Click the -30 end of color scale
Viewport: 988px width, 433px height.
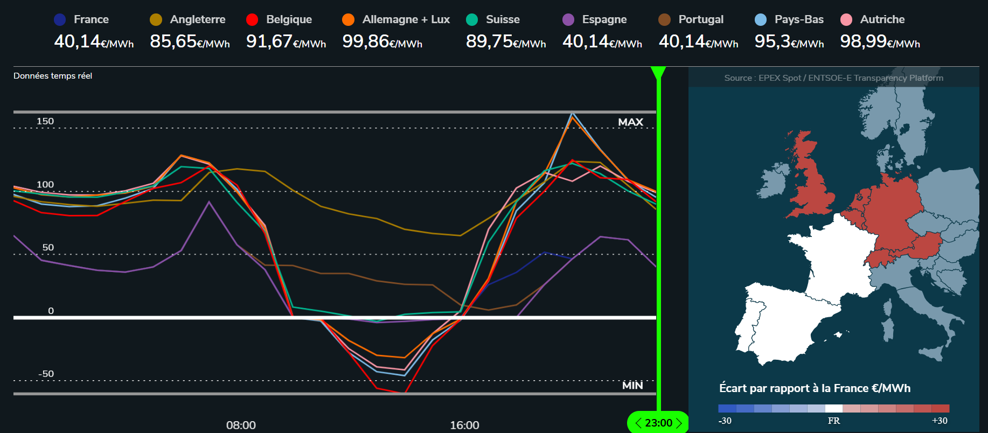(x=725, y=421)
